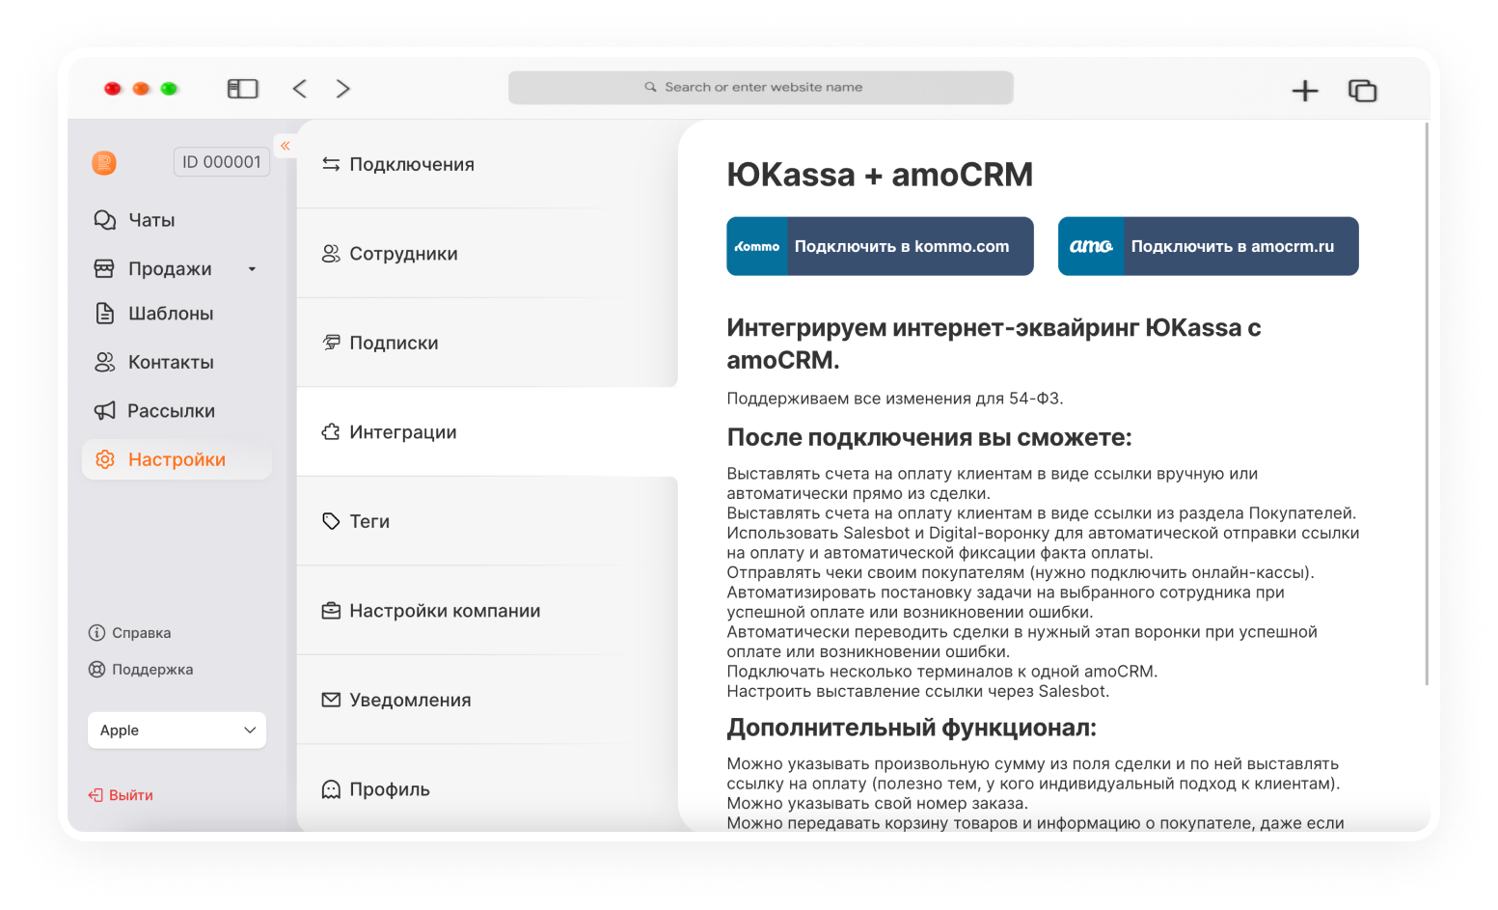The image size is (1498, 910).
Task: Toggle the browser sidebar panel icon
Action: pos(242,89)
